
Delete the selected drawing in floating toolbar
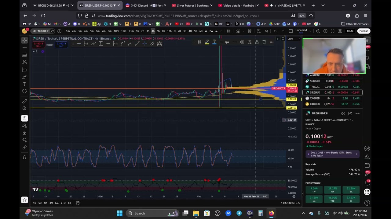264,42
